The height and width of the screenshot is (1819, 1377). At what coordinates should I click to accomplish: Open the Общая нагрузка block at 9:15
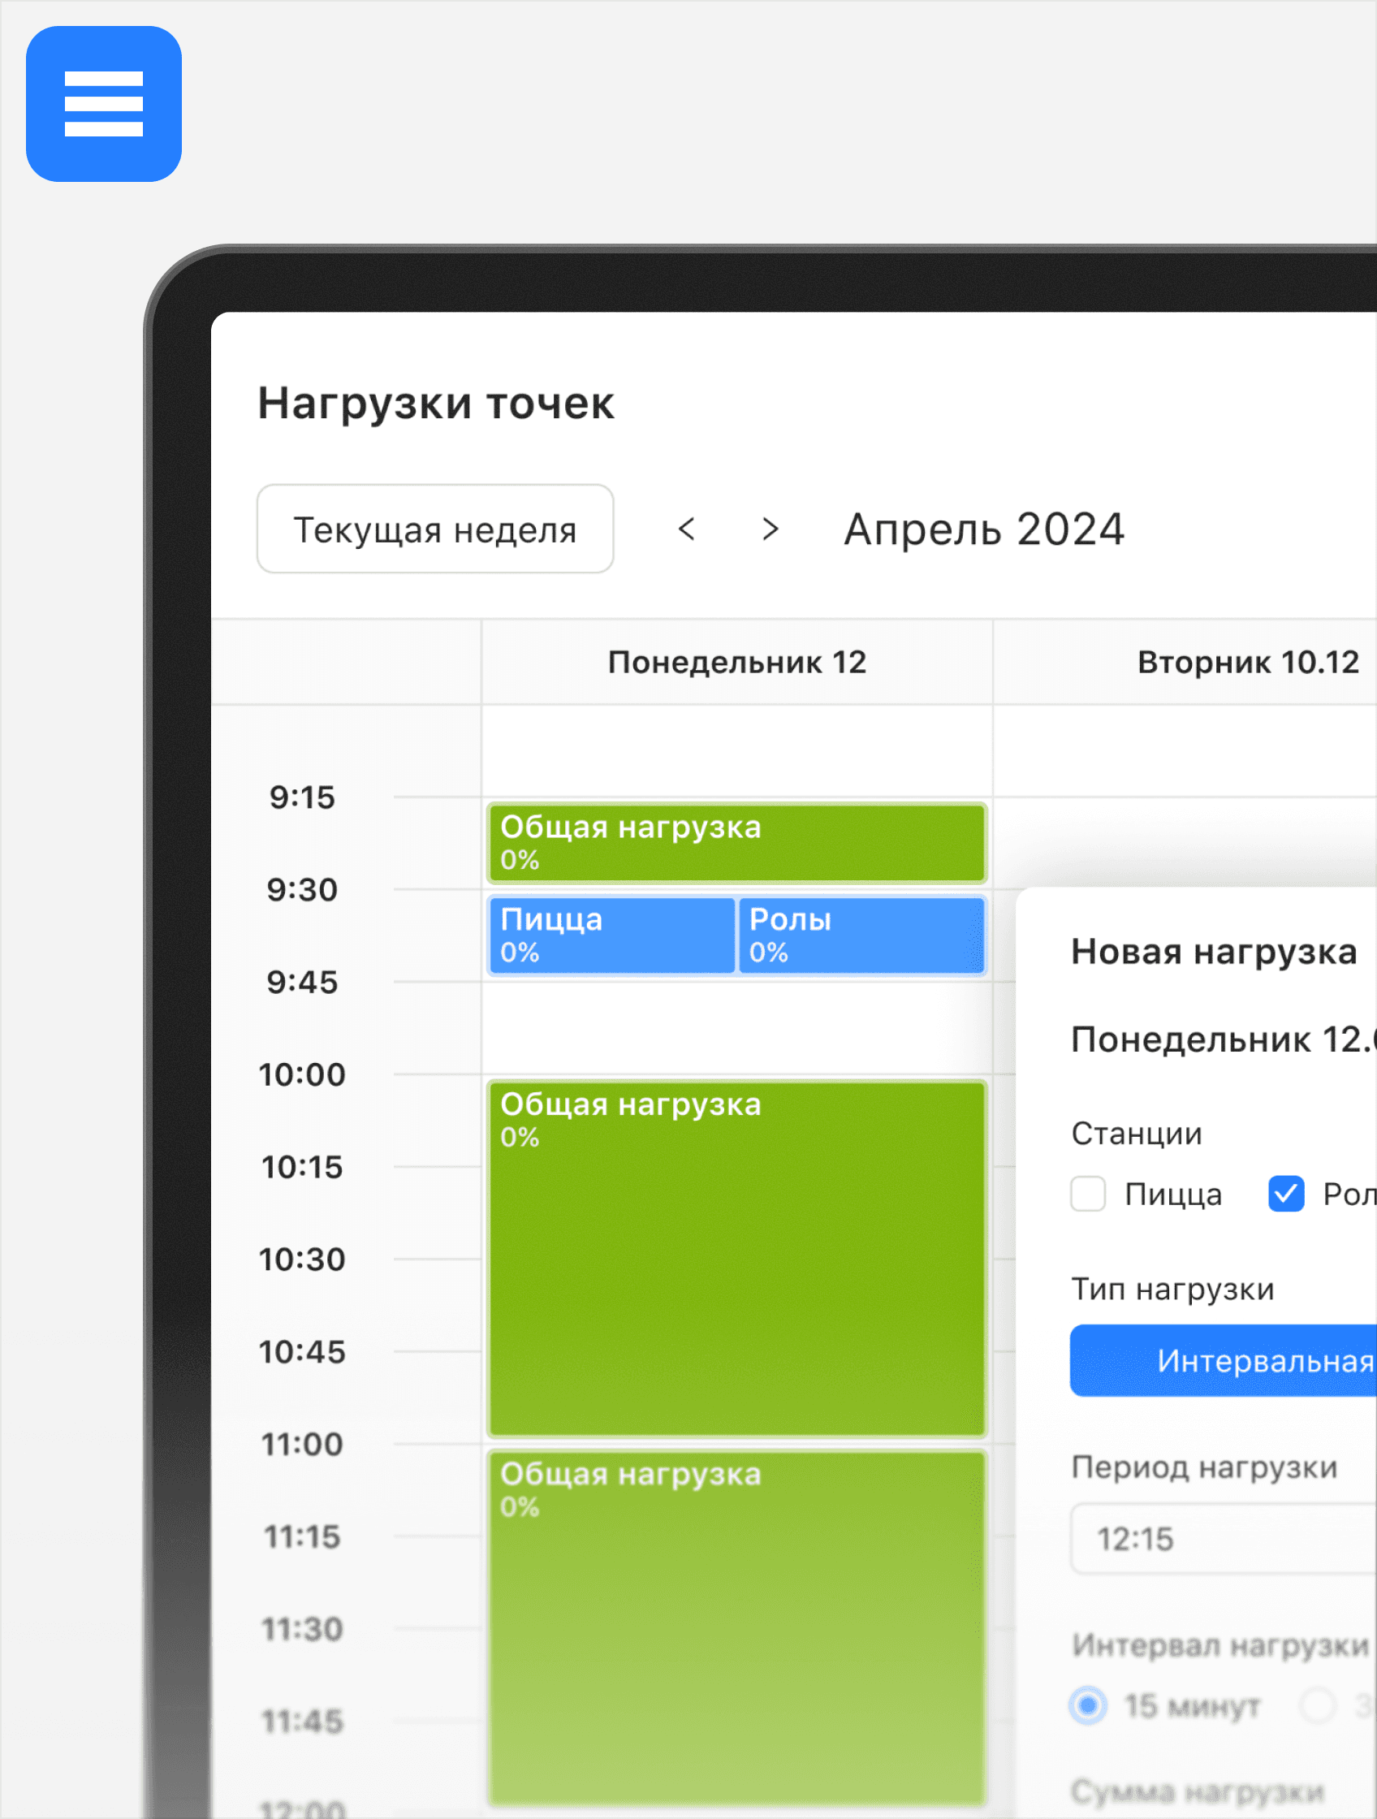(736, 843)
